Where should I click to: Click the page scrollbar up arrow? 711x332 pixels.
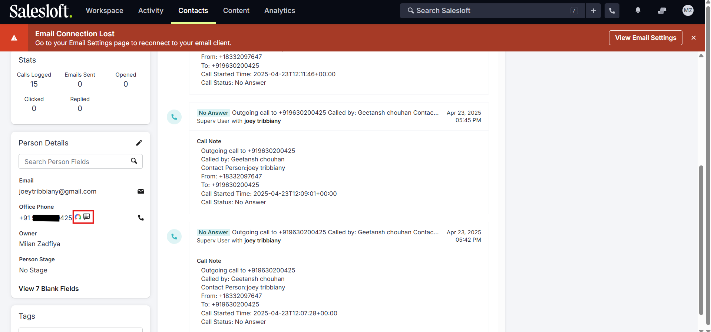pyautogui.click(x=701, y=56)
